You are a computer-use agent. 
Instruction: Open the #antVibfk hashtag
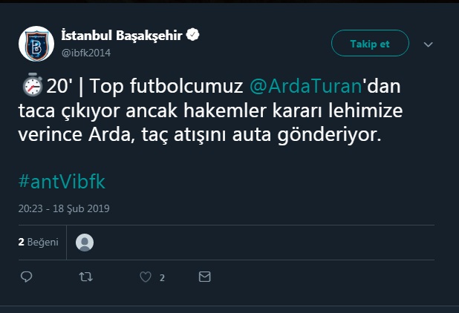coord(62,182)
